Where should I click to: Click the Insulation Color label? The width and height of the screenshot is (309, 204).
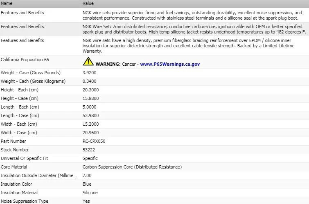point(16,184)
